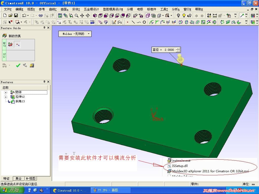Select the magnifier zoom tool
This screenshot has width=259, height=194.
[76, 16]
